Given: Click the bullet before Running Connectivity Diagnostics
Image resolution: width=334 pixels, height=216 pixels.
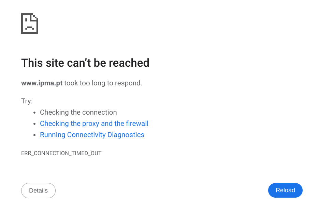Looking at the screenshot, I should pos(34,135).
